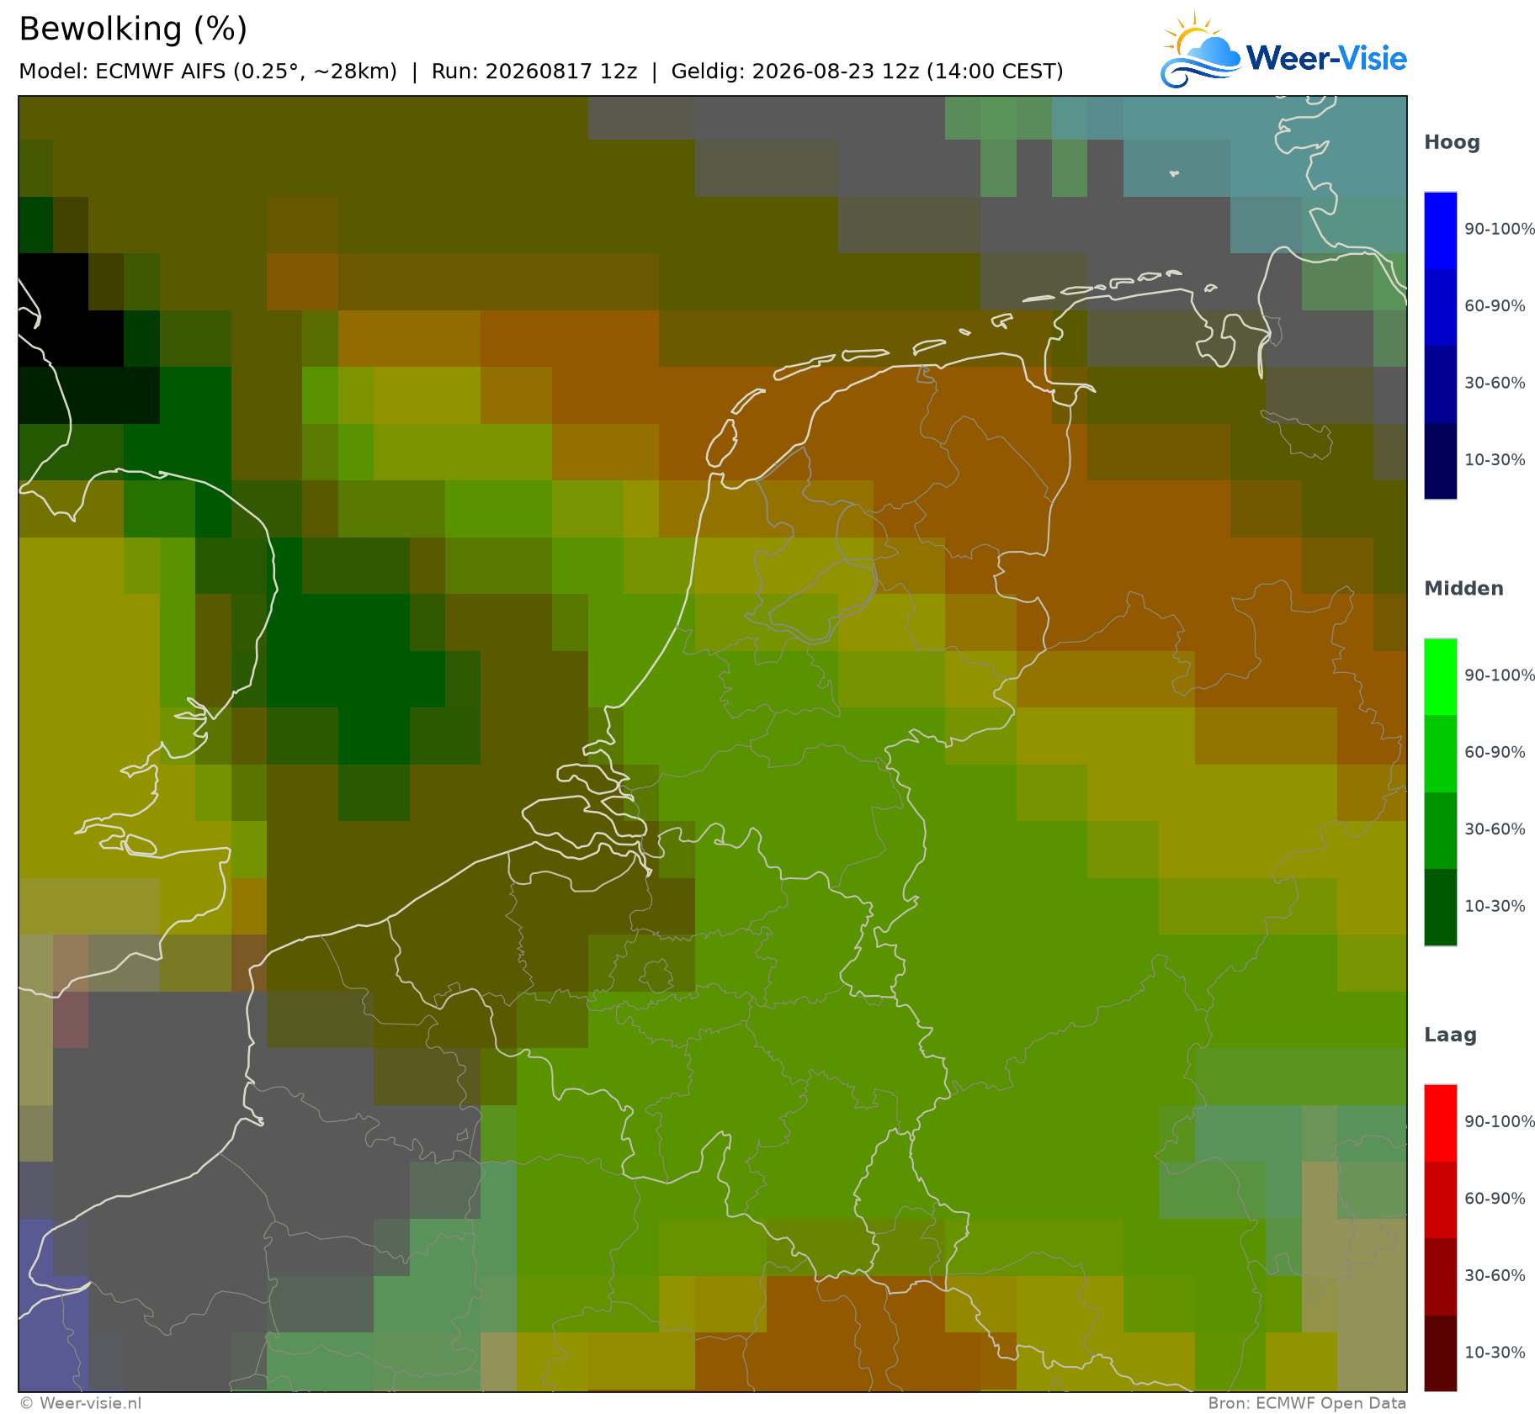Select the Hoog 60-90% blue swatch
Image resolution: width=1535 pixels, height=1414 pixels.
tap(1440, 307)
